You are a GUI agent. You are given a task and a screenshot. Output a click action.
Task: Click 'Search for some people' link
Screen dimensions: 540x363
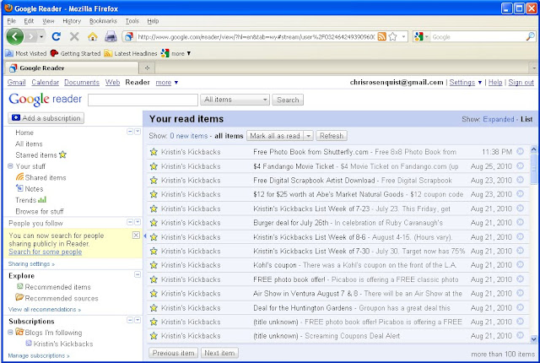45,252
